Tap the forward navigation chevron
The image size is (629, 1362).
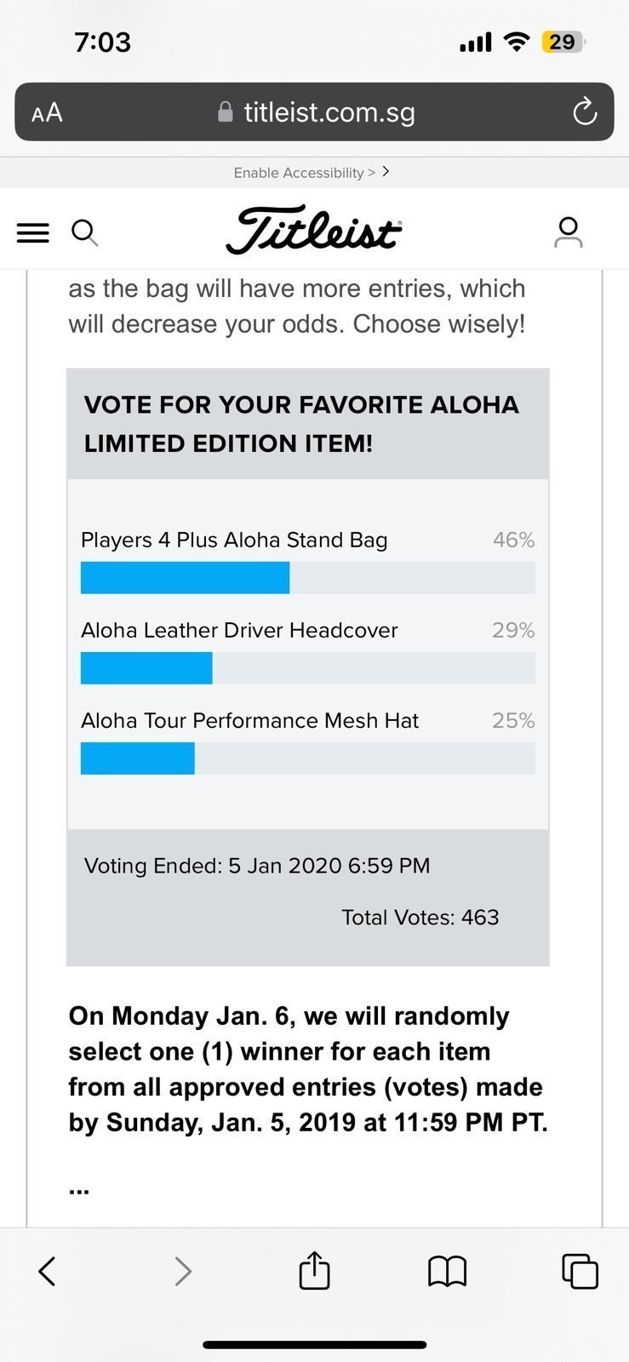[x=182, y=1271]
